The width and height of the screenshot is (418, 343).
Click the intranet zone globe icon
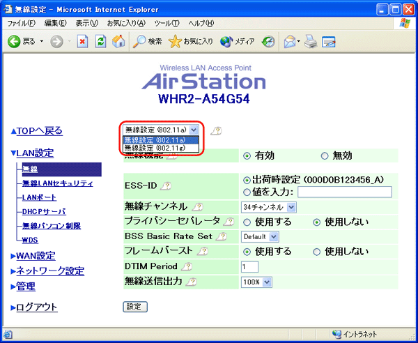click(336, 334)
